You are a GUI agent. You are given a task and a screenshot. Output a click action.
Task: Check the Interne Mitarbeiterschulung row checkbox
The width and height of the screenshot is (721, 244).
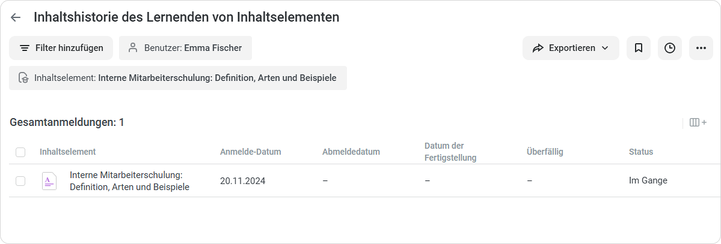coord(20,181)
